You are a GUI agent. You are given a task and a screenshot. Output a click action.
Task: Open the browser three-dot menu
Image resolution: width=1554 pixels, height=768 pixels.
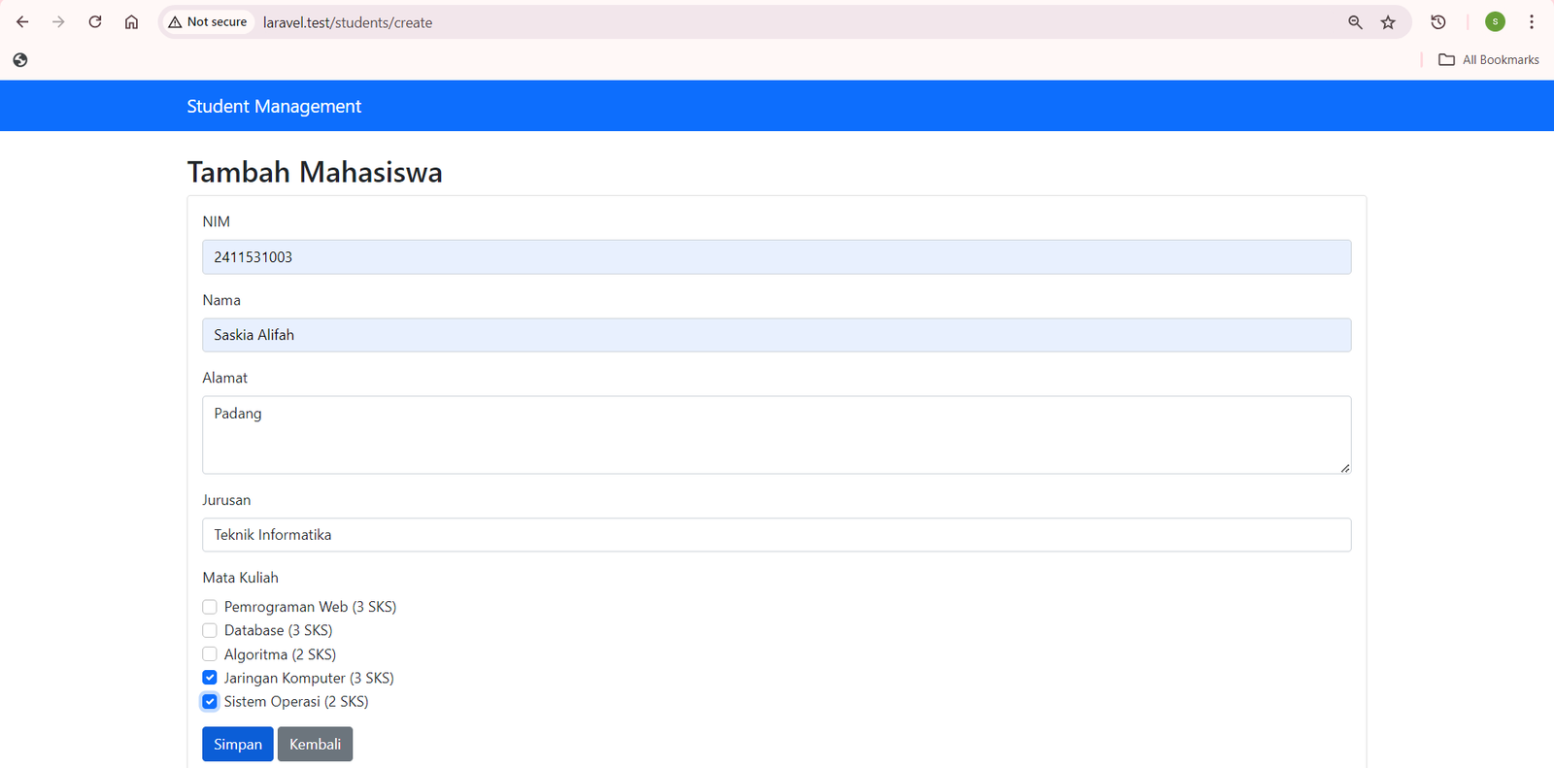[x=1532, y=21]
